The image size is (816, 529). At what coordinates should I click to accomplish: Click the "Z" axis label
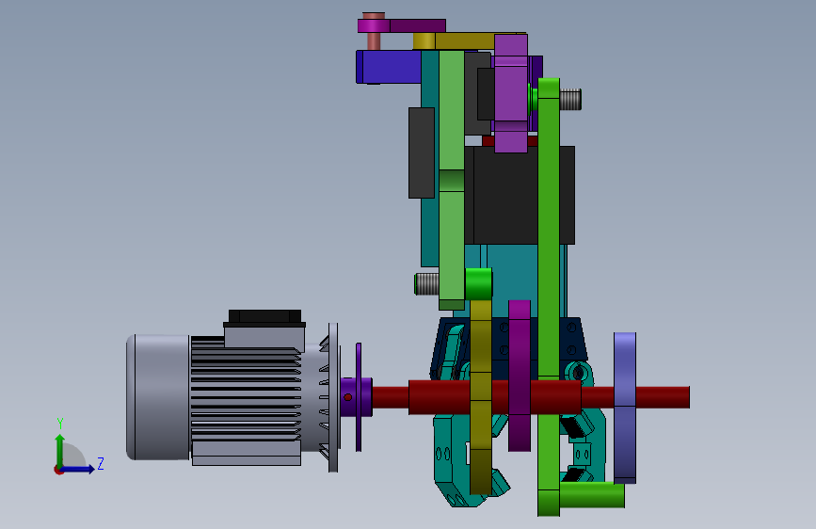(x=101, y=463)
